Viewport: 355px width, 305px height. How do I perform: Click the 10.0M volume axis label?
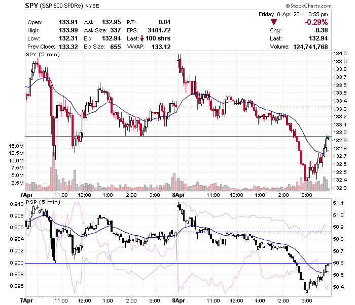(16, 161)
